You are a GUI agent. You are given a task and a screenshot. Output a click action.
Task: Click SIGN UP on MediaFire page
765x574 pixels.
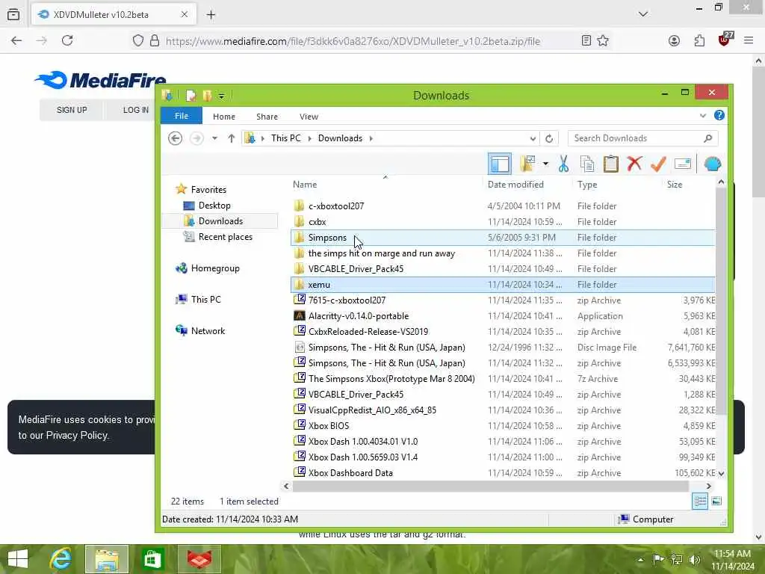pos(72,110)
